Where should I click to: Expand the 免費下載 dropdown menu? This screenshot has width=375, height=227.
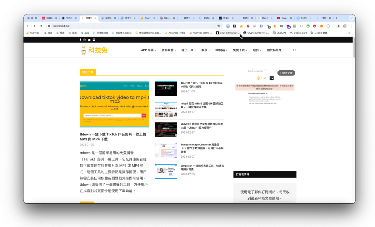pos(240,50)
